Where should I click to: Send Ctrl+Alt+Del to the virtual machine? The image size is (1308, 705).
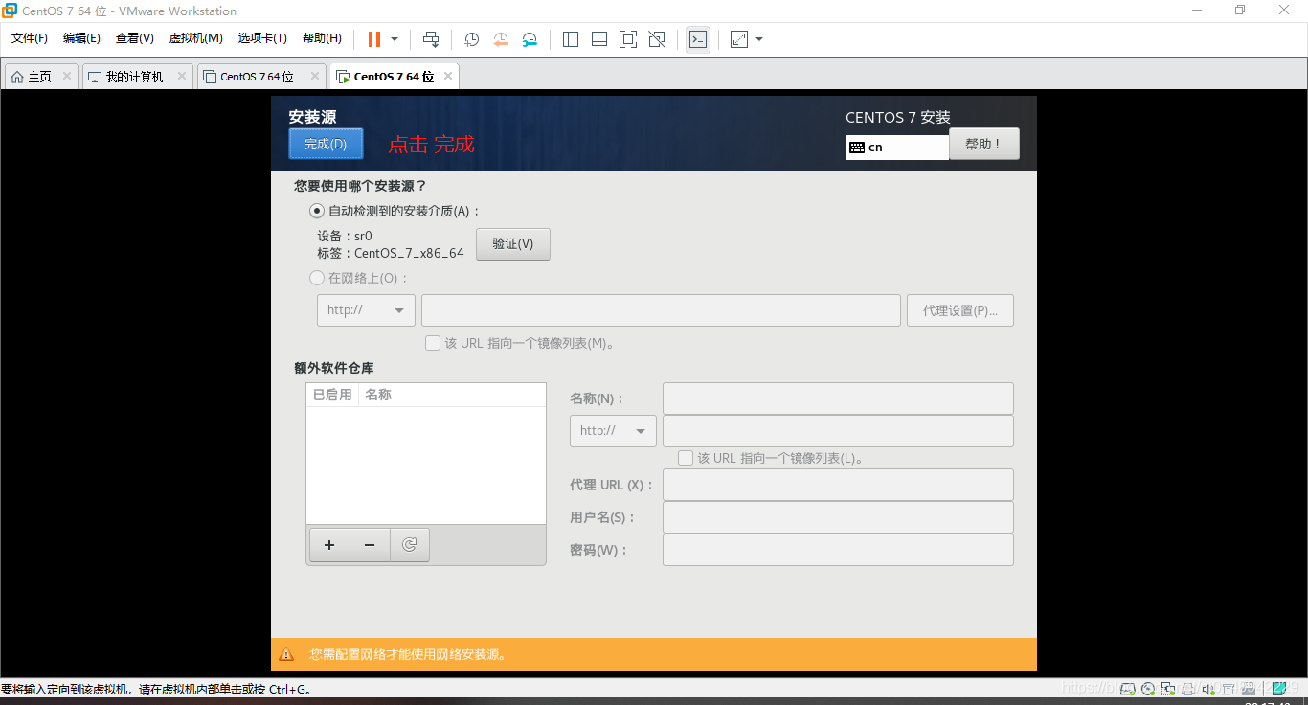pyautogui.click(x=431, y=39)
